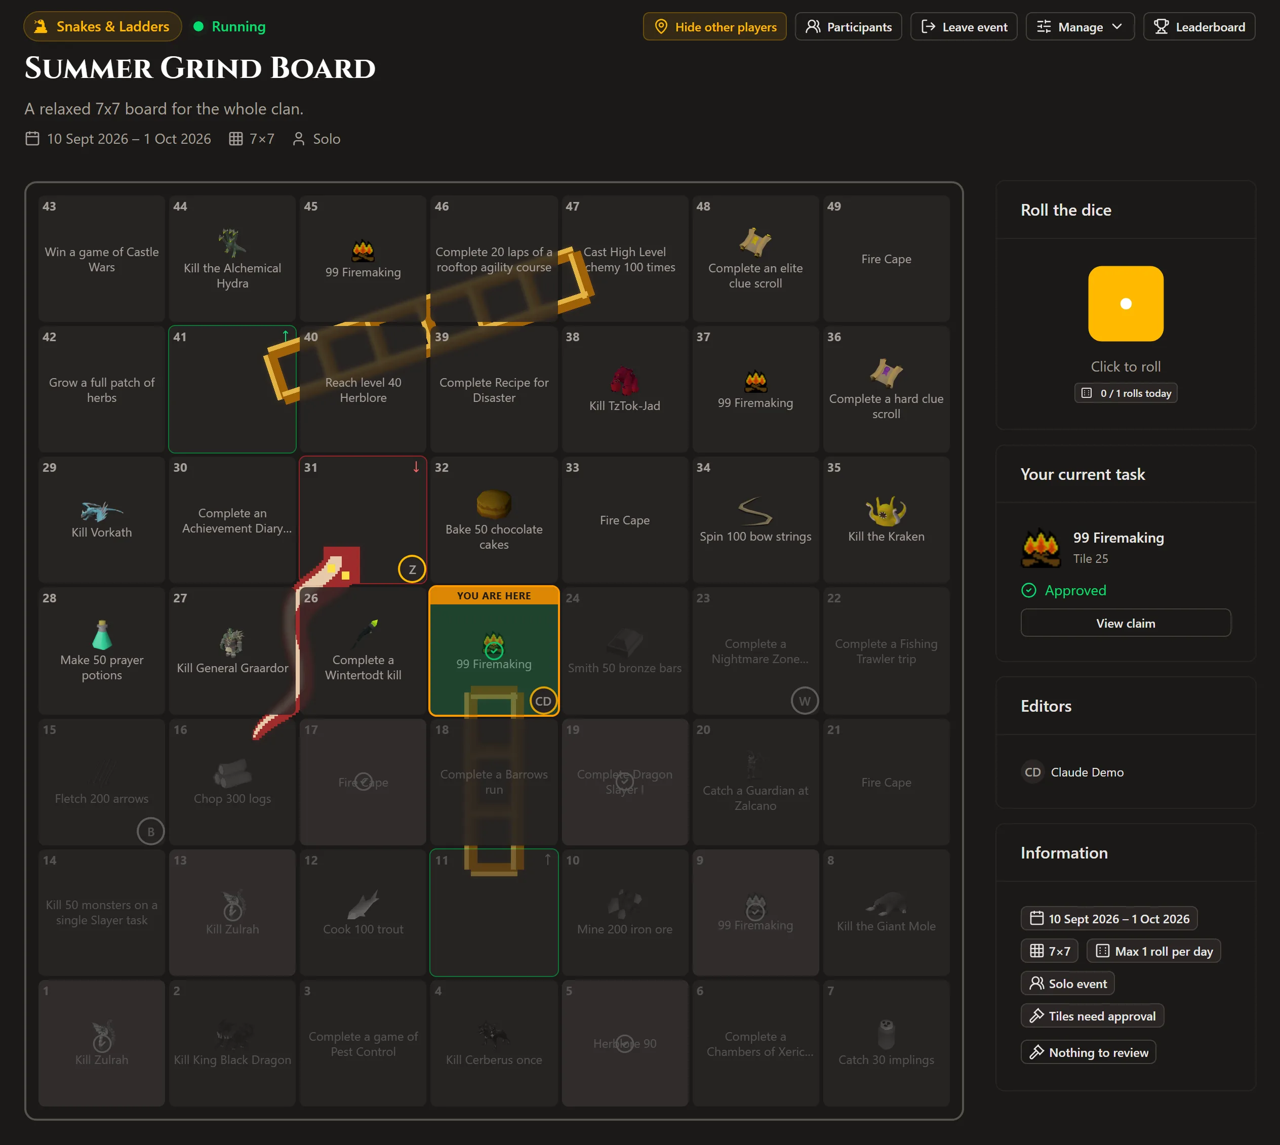Click the Nothing to review tag
The height and width of the screenshot is (1145, 1280).
[x=1088, y=1052]
